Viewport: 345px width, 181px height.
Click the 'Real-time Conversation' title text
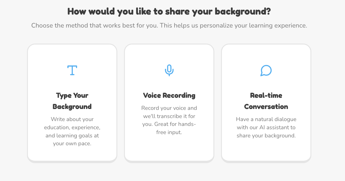[x=266, y=101]
